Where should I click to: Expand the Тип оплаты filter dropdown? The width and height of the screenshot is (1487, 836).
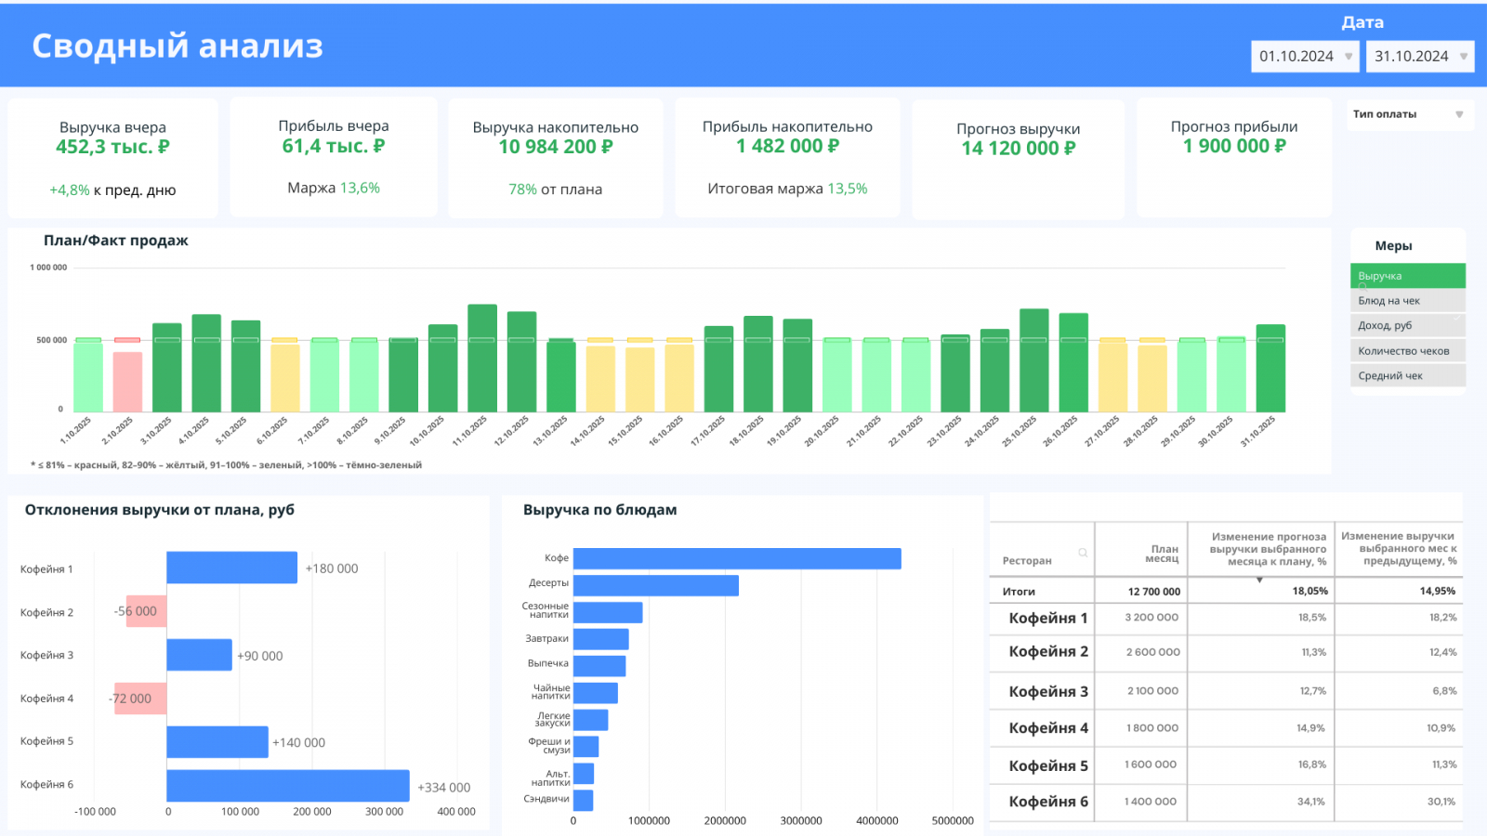[x=1458, y=114]
